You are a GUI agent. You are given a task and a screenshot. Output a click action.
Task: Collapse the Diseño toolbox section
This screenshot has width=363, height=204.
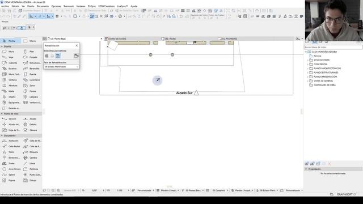(x=2, y=46)
